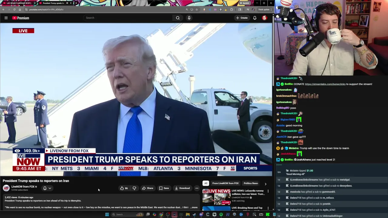Dislike the video thumbs-down
The image size is (388, 218).
click(134, 188)
